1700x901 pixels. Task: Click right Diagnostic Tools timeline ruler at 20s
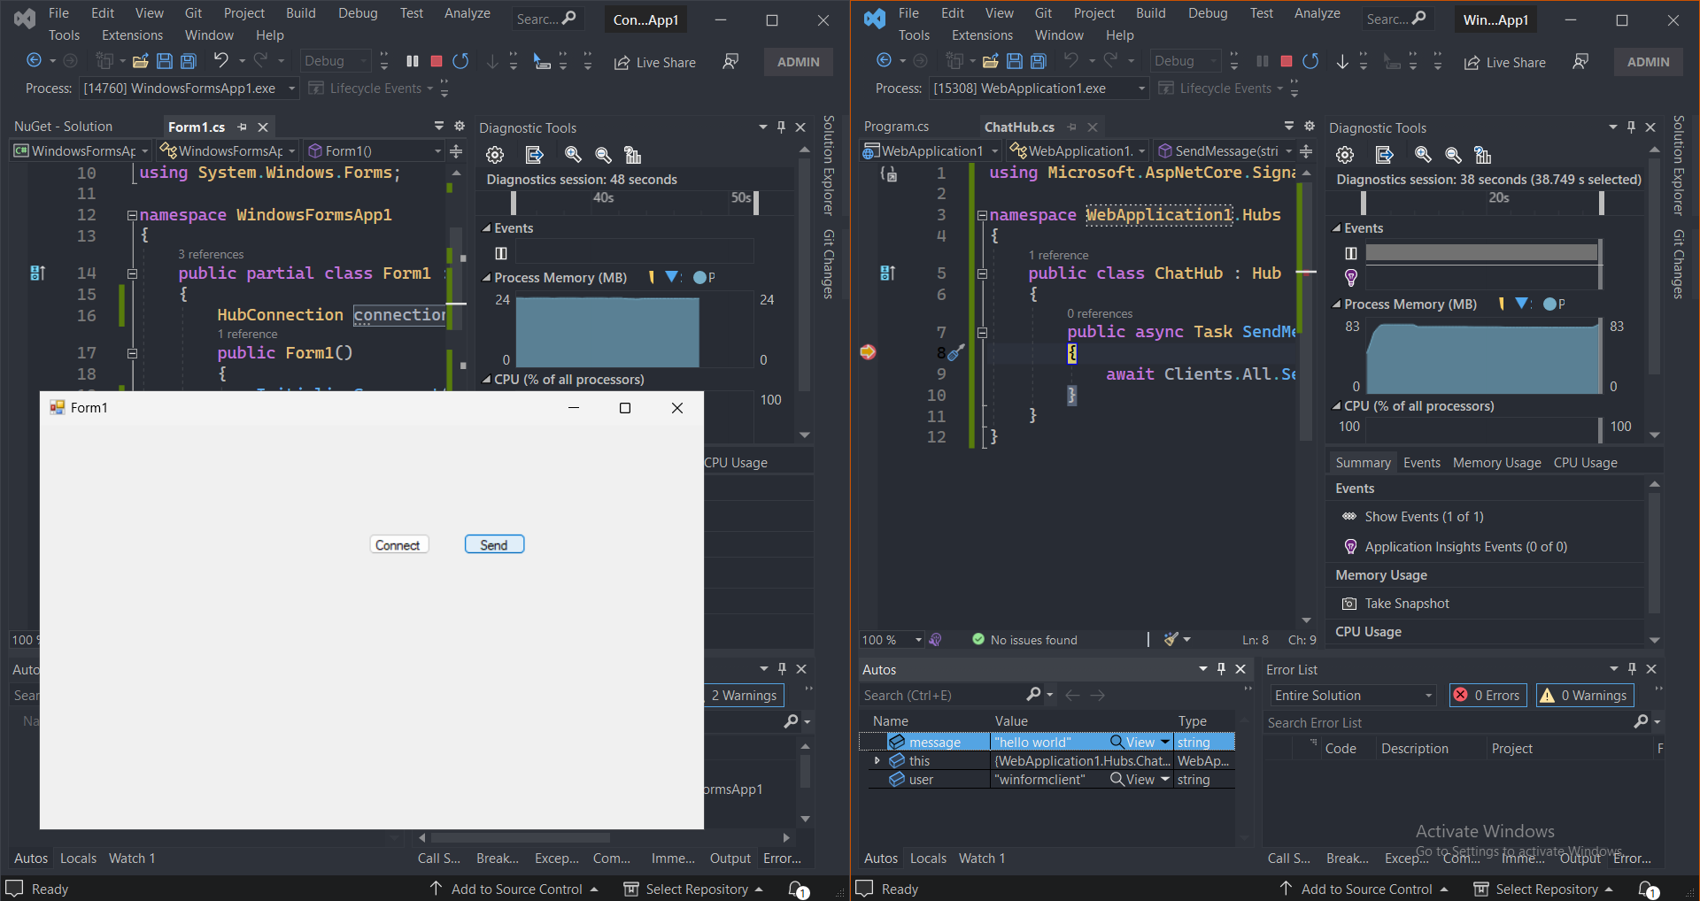tap(1498, 198)
